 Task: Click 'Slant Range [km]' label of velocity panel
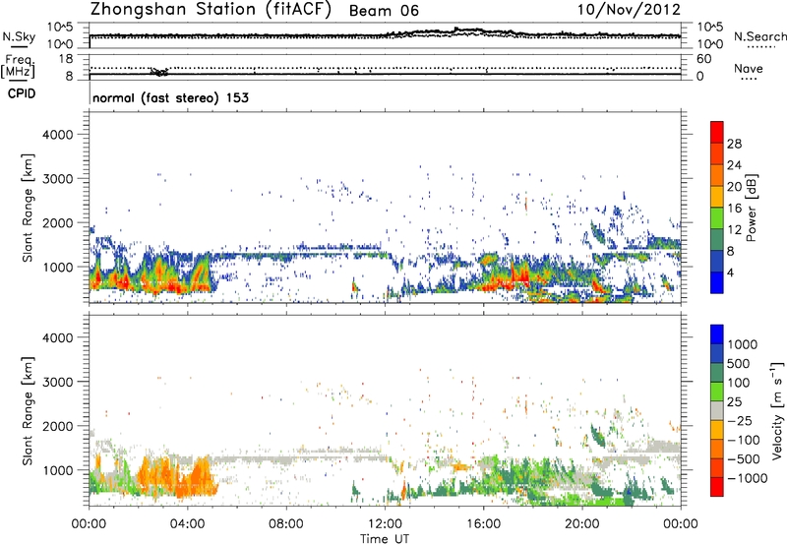click(x=28, y=411)
